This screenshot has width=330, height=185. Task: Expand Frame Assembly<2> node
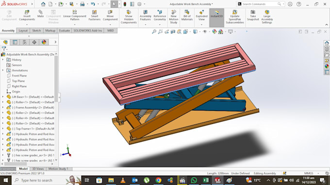(x=3, y=108)
